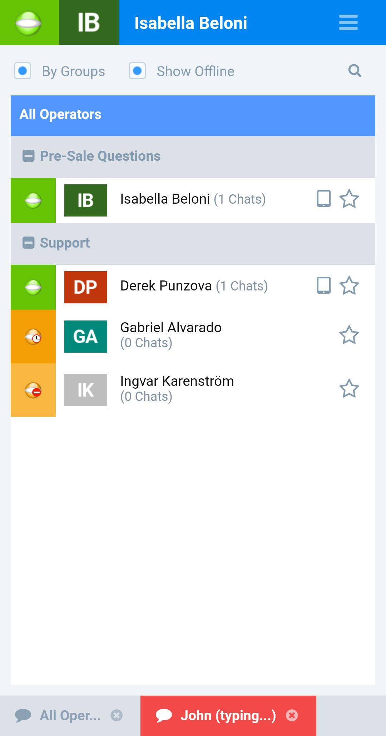Click the search magnifier icon
This screenshot has width=386, height=736.
click(x=355, y=71)
